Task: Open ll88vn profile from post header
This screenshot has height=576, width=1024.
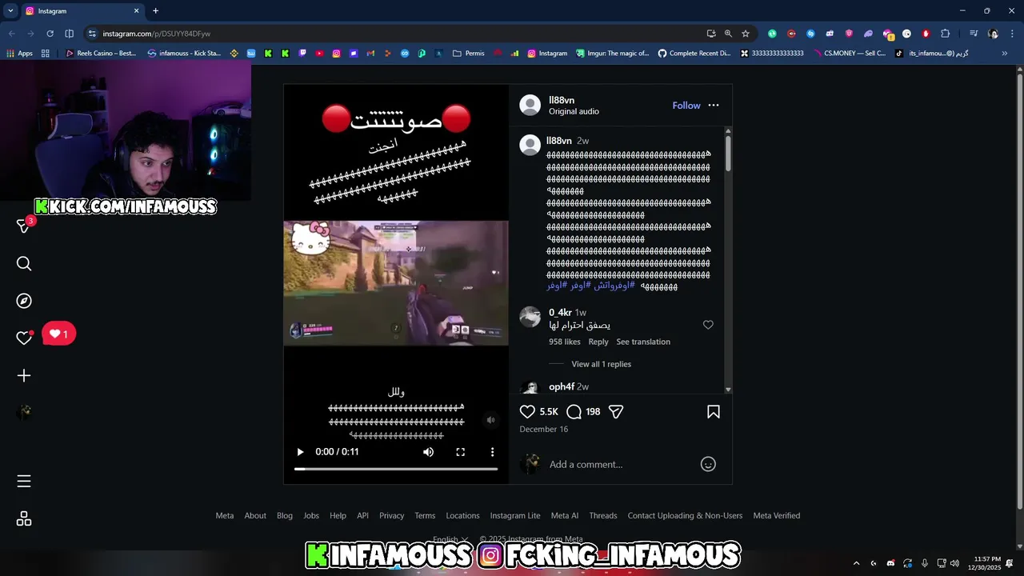Action: pos(562,100)
